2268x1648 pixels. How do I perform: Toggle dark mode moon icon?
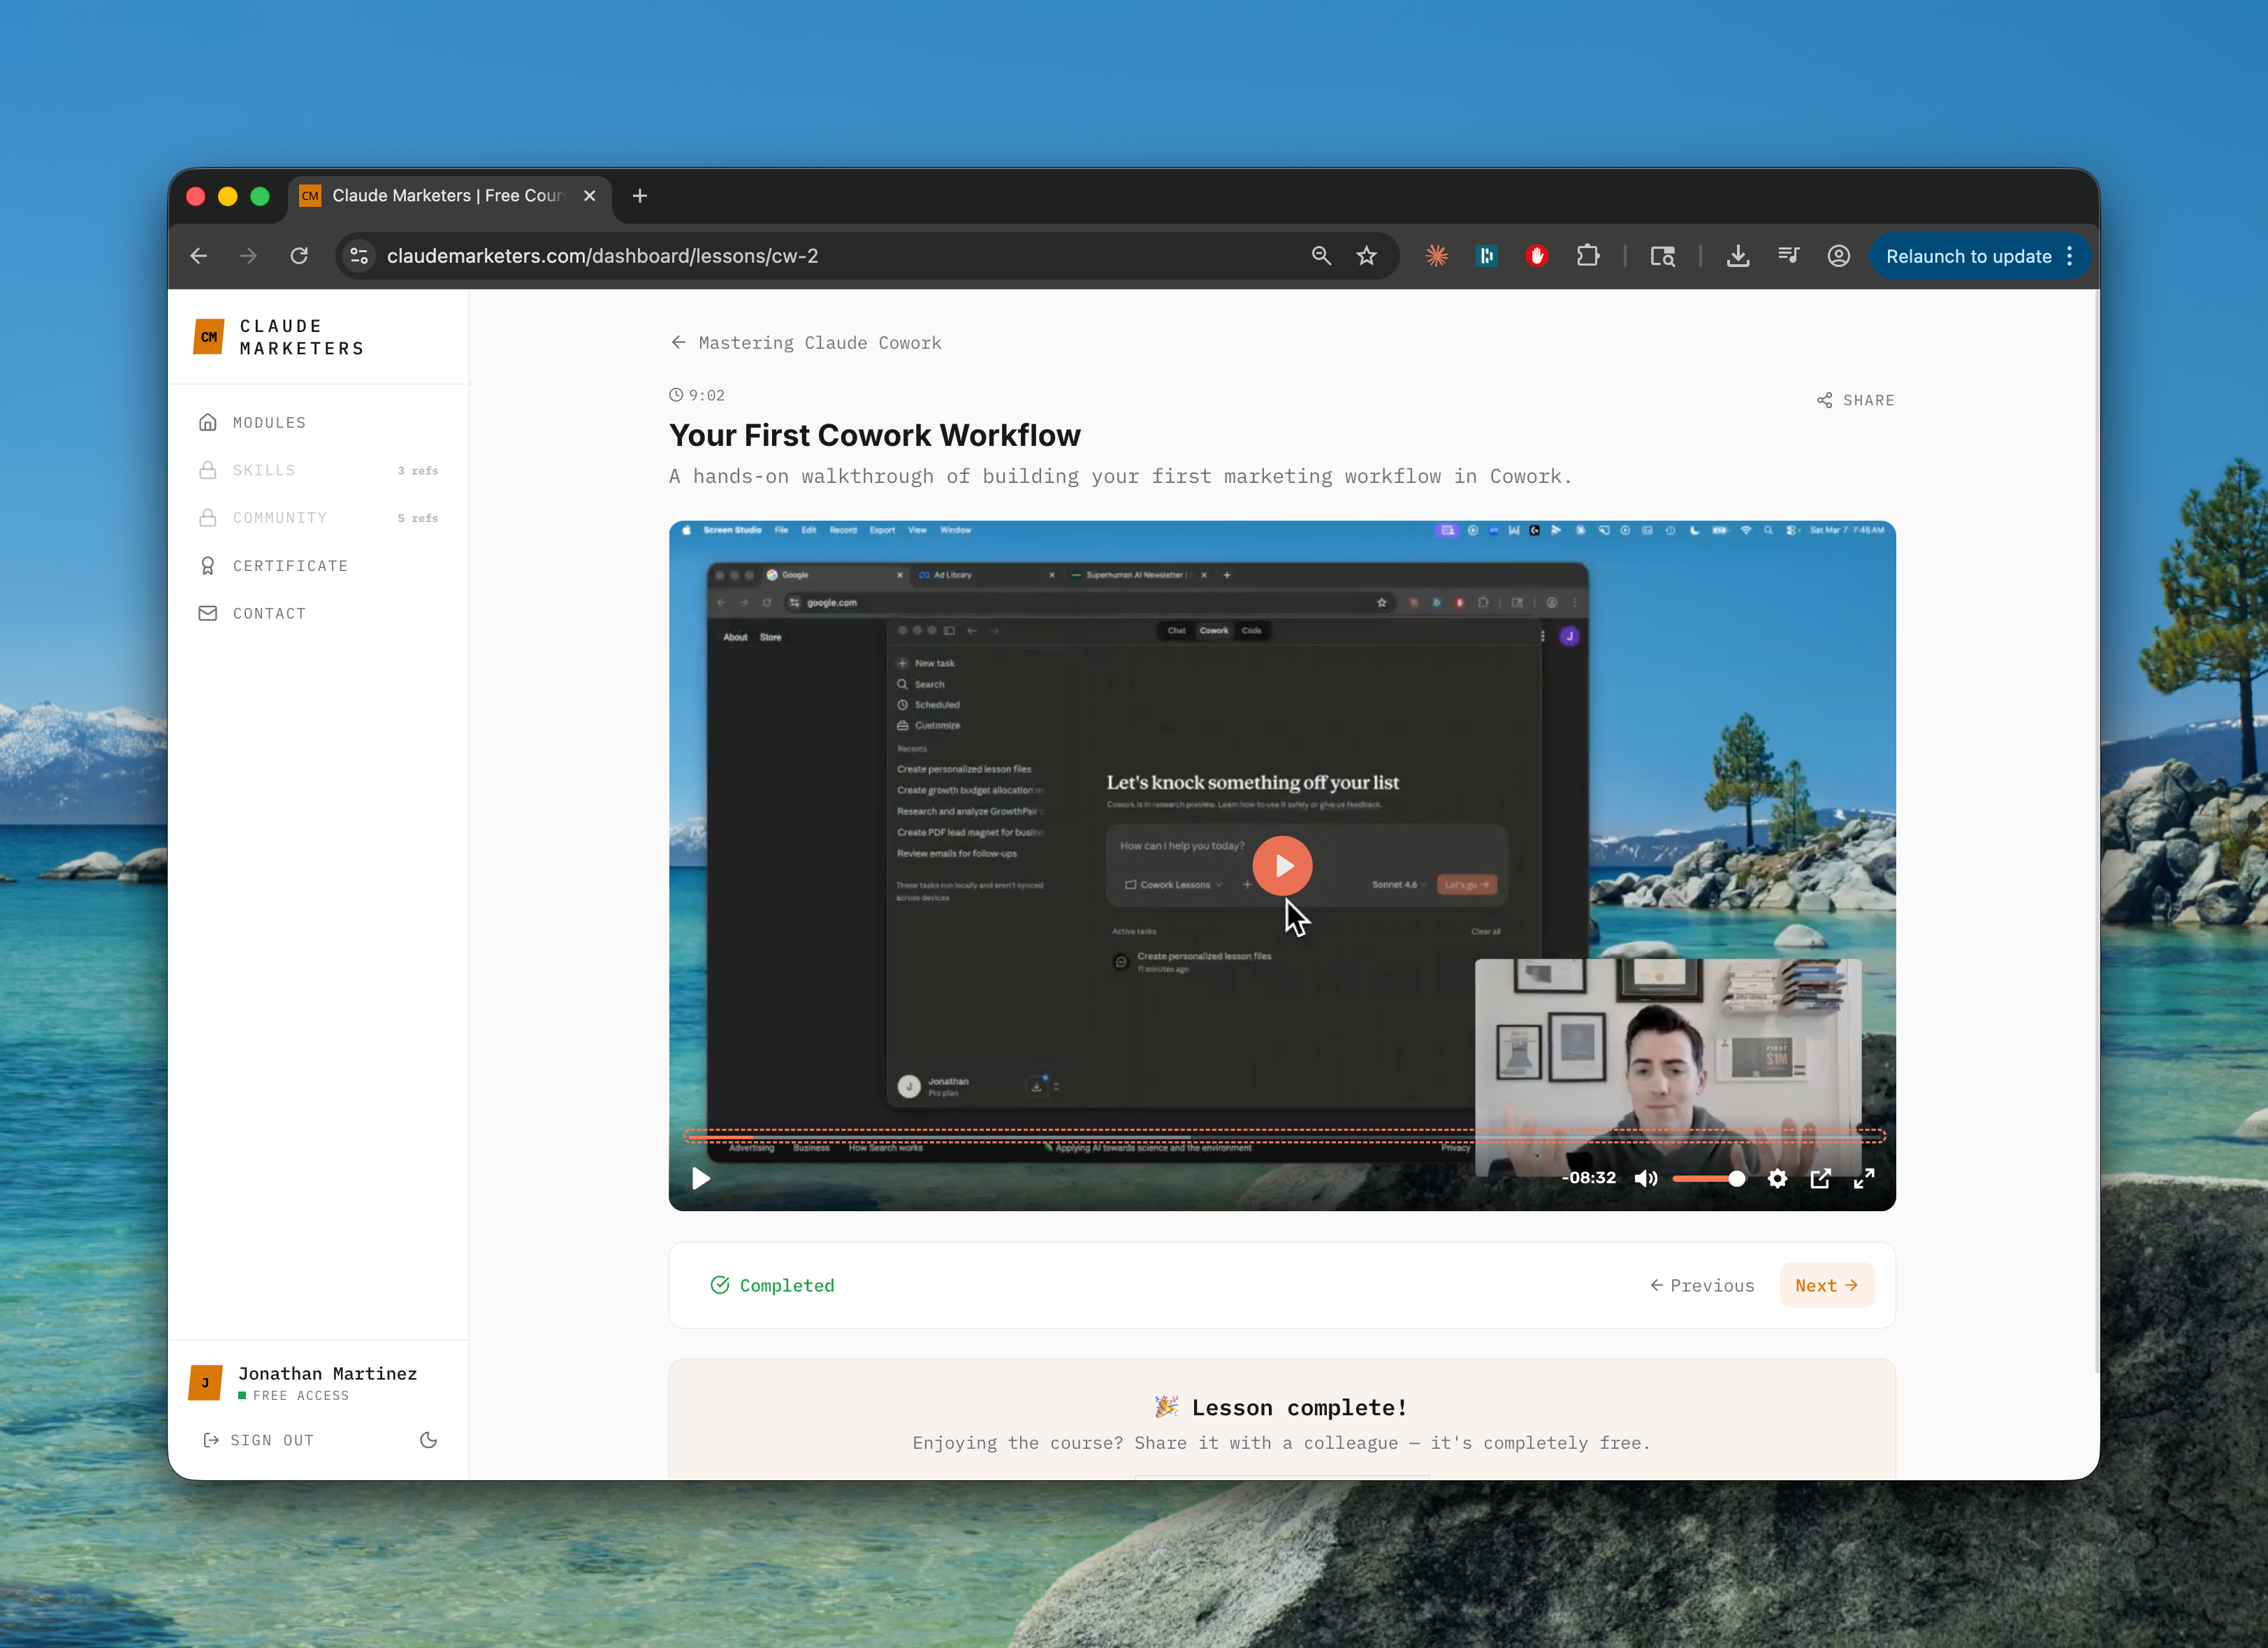[428, 1440]
